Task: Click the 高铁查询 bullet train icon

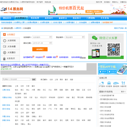Action: pos(116,83)
